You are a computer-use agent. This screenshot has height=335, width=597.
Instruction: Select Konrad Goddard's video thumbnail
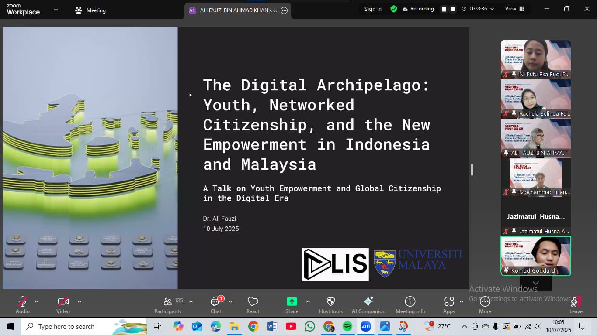pos(535,256)
